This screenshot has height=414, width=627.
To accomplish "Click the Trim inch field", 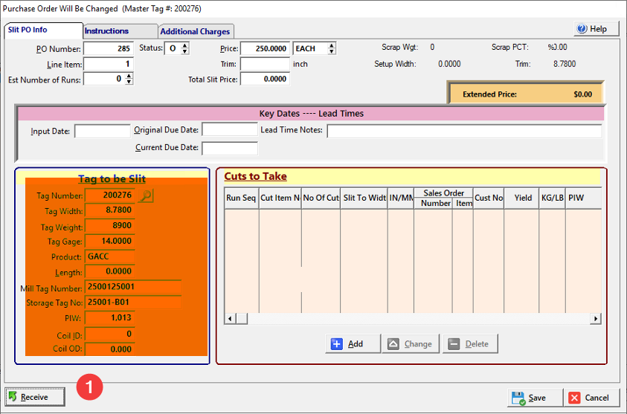I will point(265,64).
